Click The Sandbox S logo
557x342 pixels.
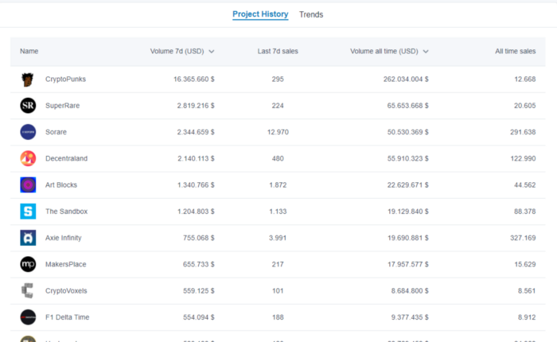tap(28, 212)
